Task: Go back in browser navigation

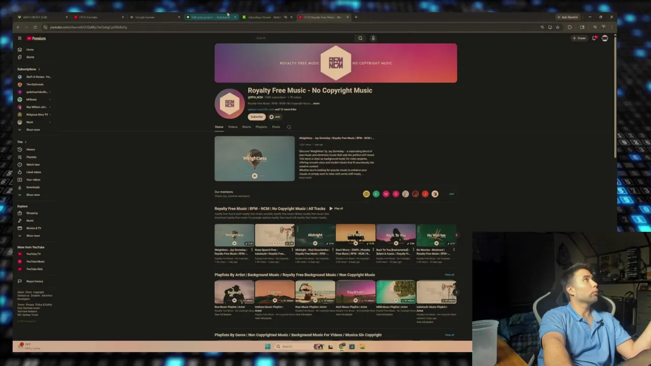Action: [x=18, y=27]
